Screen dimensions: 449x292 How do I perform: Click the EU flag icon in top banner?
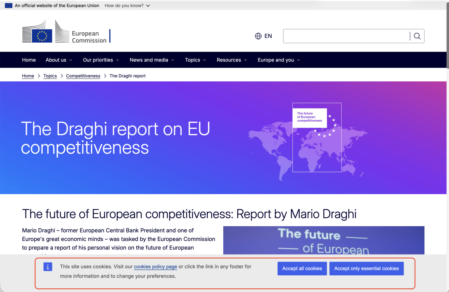click(x=8, y=6)
